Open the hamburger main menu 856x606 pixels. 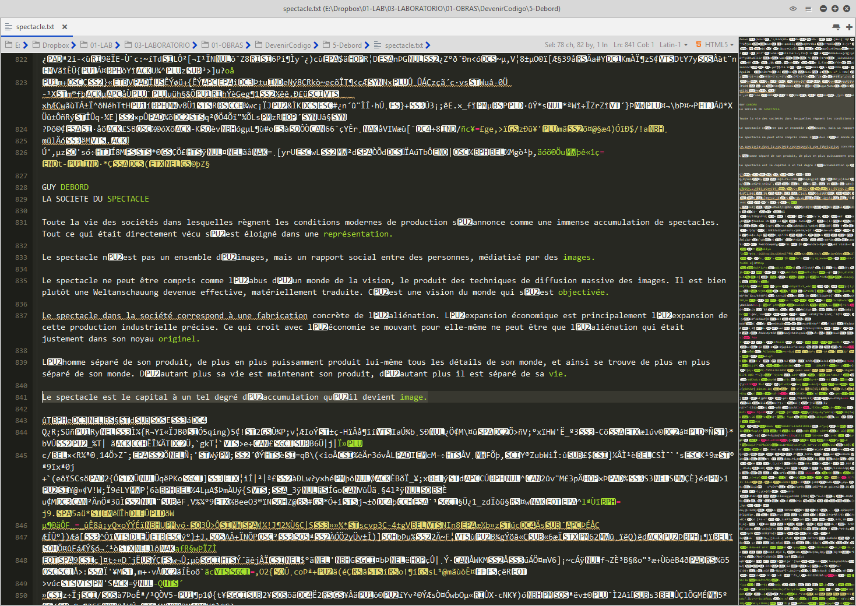point(808,9)
